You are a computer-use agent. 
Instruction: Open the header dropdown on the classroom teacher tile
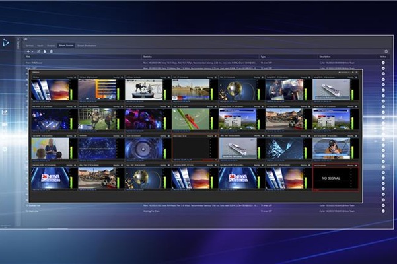(x=69, y=136)
